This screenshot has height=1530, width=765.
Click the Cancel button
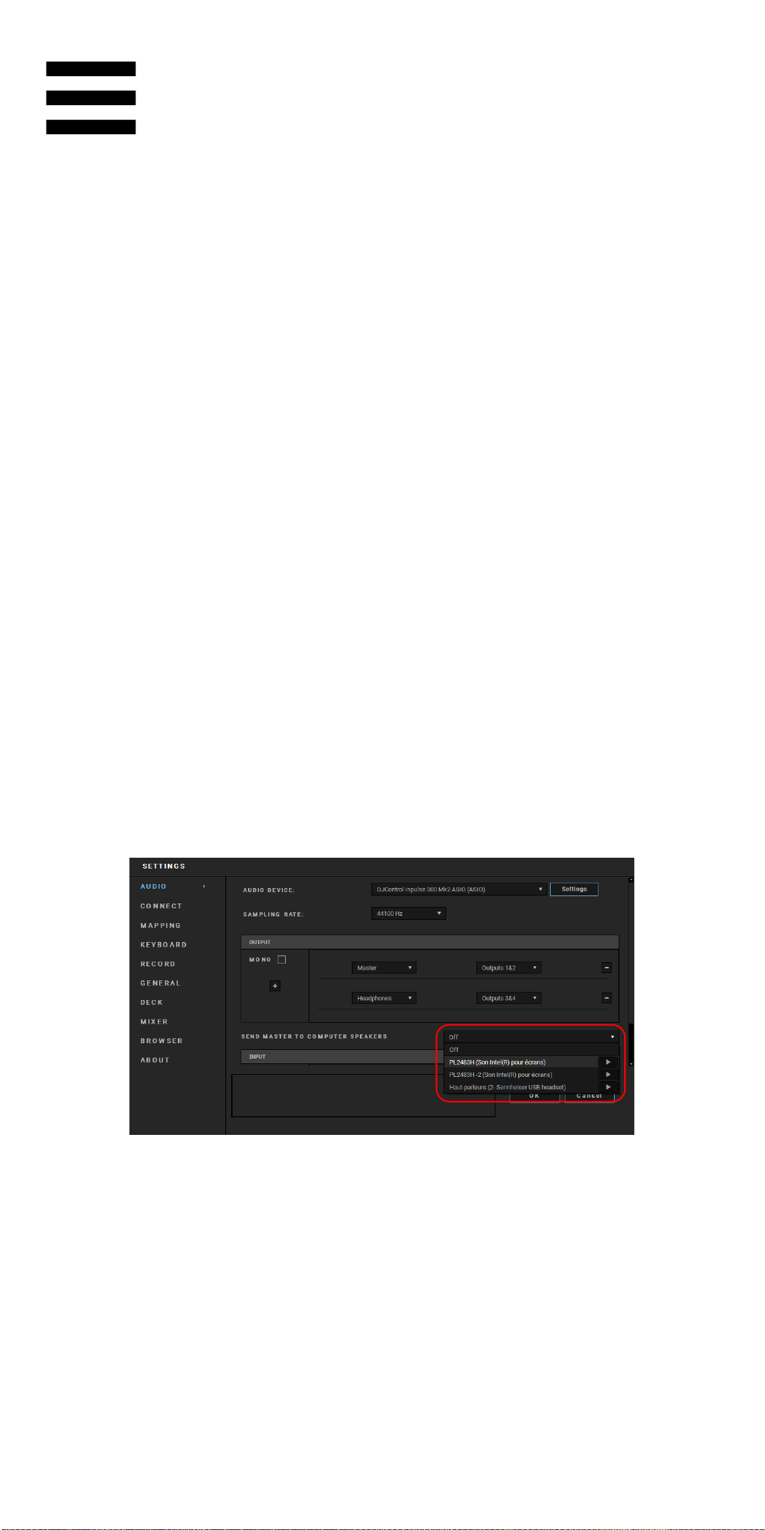coord(589,1096)
